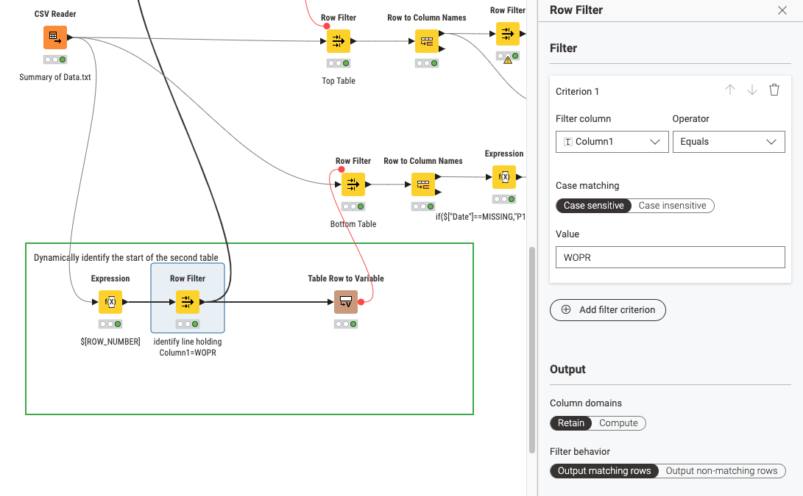Click the Top Table Row Filter node
Screen dimensions: 803x496
coord(339,41)
